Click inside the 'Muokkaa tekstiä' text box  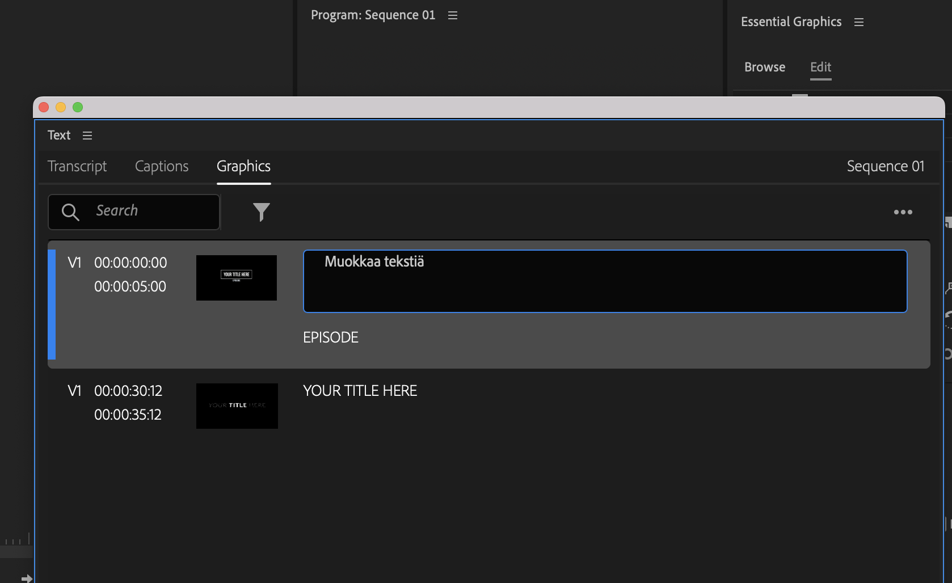605,281
